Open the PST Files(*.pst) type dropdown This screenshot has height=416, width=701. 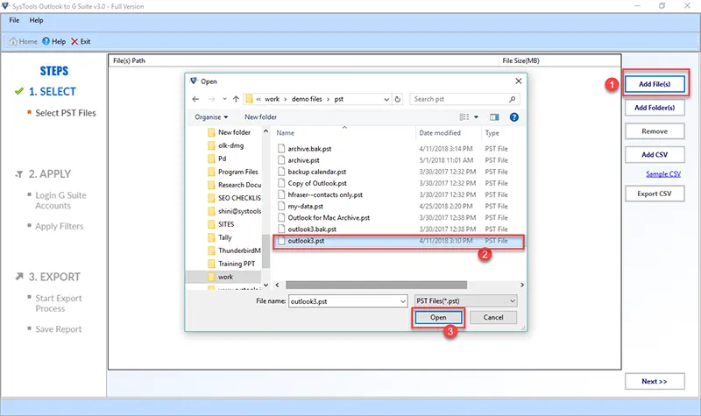tap(465, 301)
